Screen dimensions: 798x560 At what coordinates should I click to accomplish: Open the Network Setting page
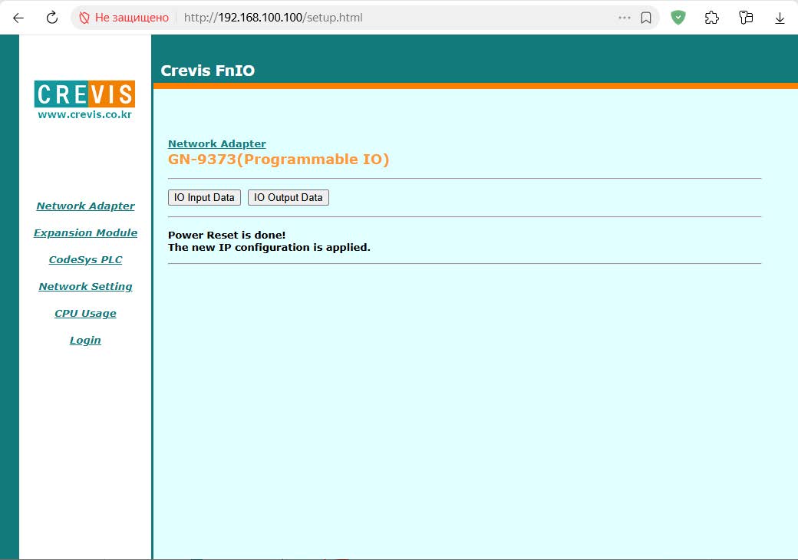pyautogui.click(x=85, y=287)
